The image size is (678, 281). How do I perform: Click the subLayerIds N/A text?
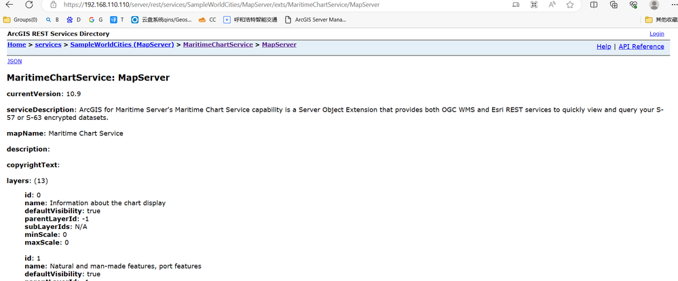(x=56, y=227)
